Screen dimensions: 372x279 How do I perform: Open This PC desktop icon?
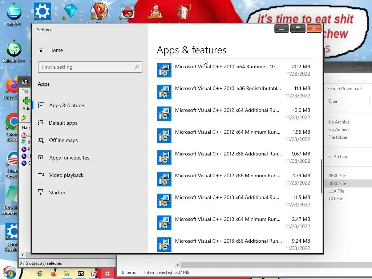[x=14, y=14]
